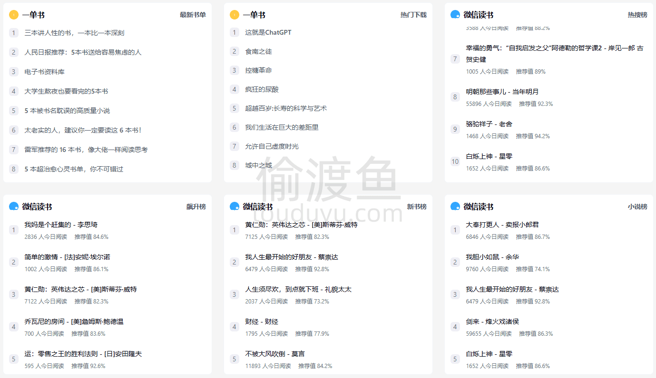
Task: Open 我人生最开始的好朋友 in 小说榜
Action: pos(512,289)
